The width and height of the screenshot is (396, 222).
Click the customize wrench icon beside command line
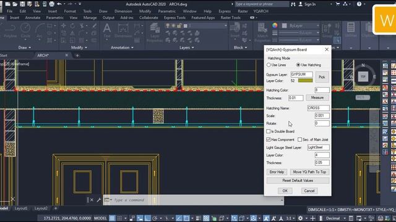click(99, 200)
